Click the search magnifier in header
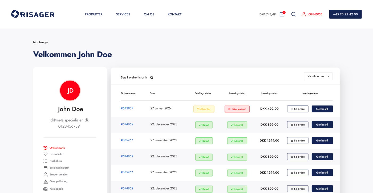The image size is (373, 193). [293, 14]
